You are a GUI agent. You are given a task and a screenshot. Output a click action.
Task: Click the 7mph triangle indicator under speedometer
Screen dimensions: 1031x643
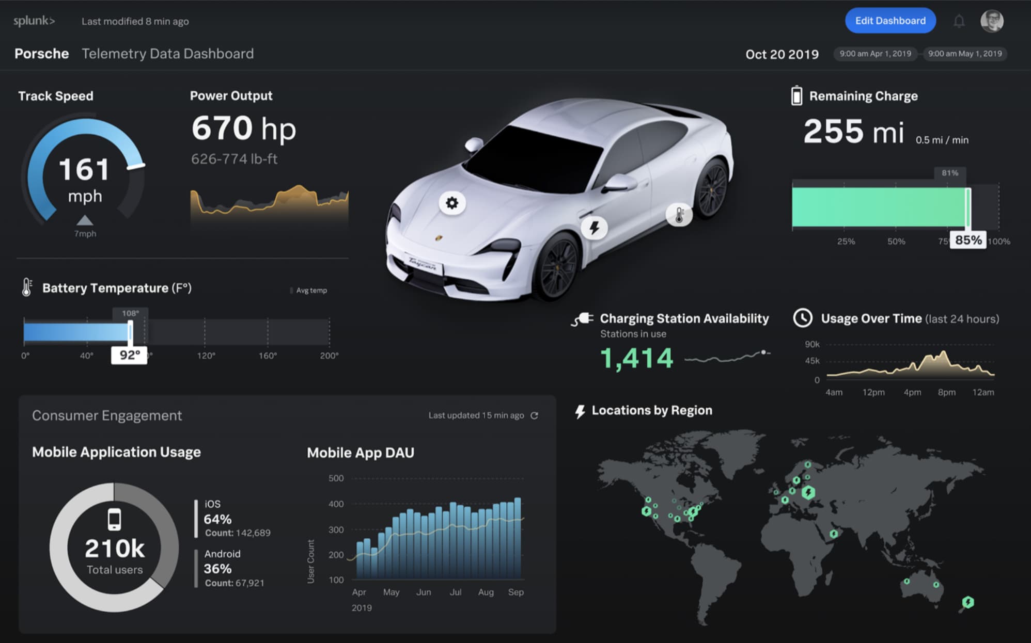click(85, 221)
